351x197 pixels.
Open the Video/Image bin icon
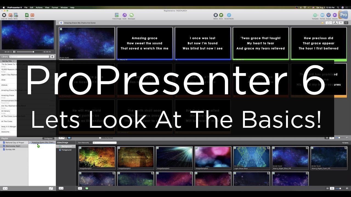tap(117, 15)
